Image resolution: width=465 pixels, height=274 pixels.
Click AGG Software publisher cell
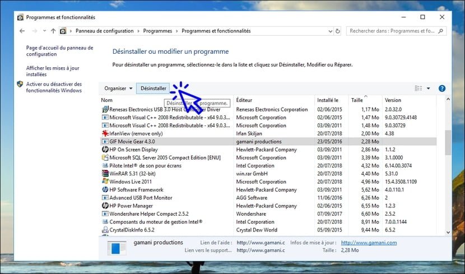click(252, 197)
